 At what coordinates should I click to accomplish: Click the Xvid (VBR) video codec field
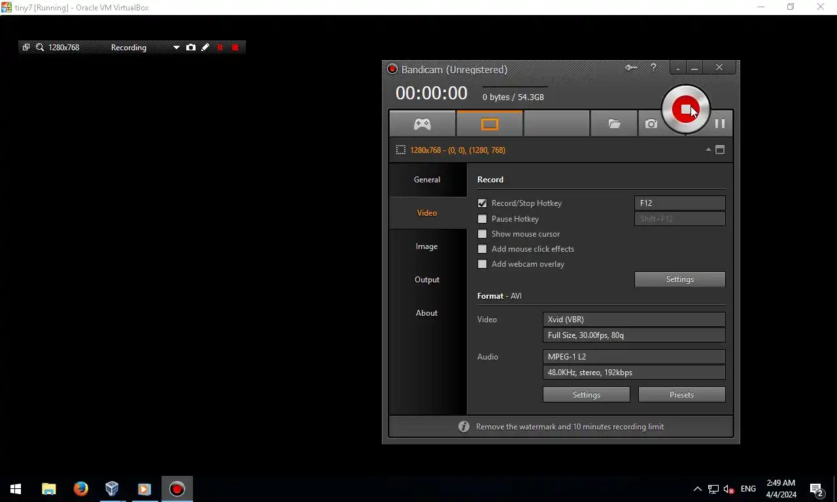point(634,320)
